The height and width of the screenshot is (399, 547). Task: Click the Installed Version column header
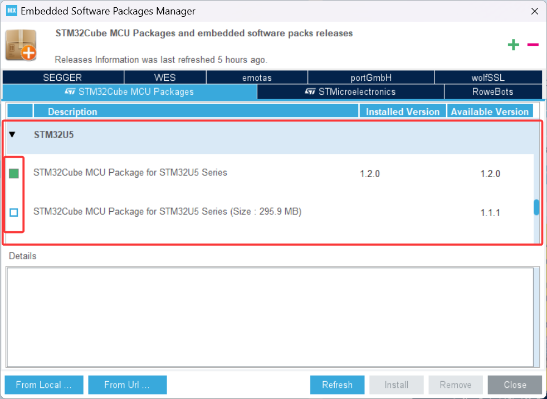pos(403,111)
